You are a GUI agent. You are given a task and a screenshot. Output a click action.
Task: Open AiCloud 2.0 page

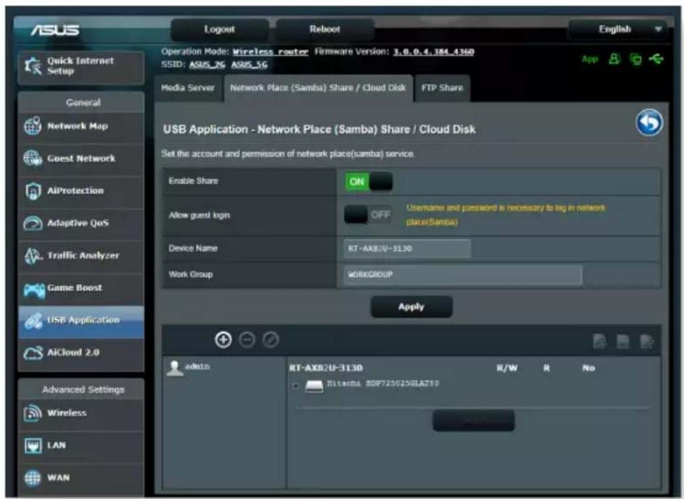pos(81,353)
